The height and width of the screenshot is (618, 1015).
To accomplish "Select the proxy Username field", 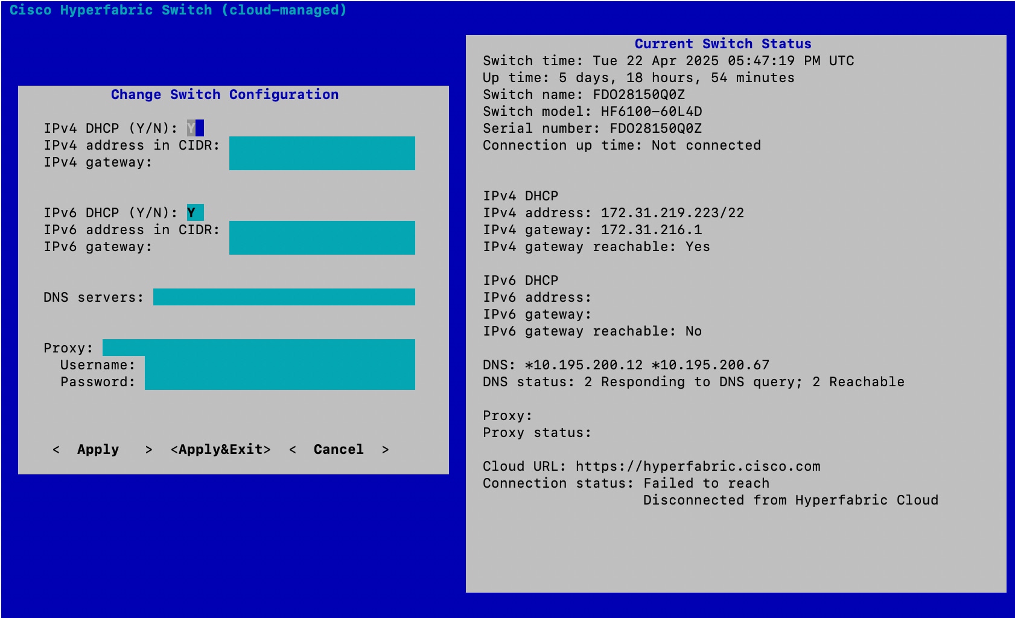I will pyautogui.click(x=280, y=365).
